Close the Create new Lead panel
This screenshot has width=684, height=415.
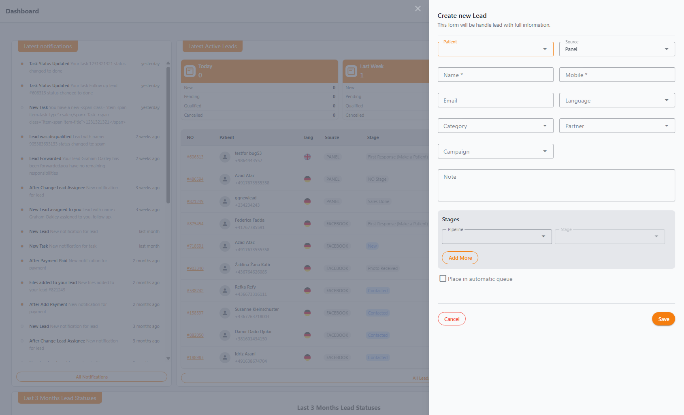[418, 9]
